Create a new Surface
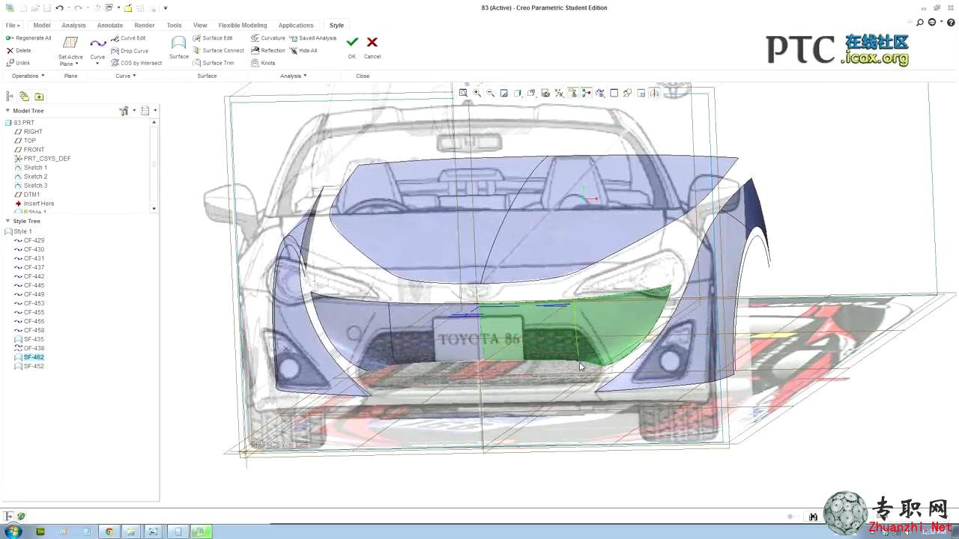The image size is (959, 539). point(179,47)
